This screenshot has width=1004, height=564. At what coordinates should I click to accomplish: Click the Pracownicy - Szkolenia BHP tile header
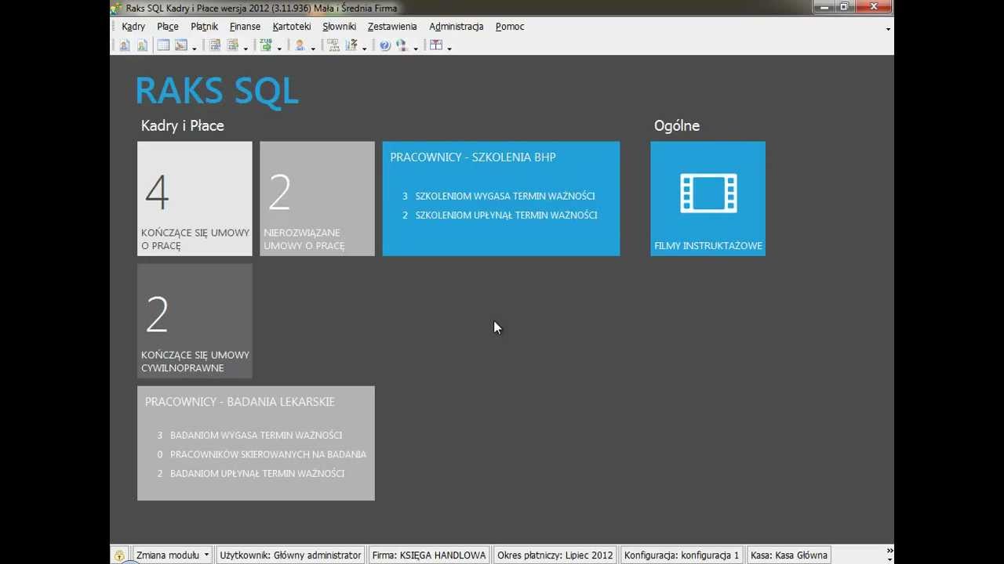[473, 157]
